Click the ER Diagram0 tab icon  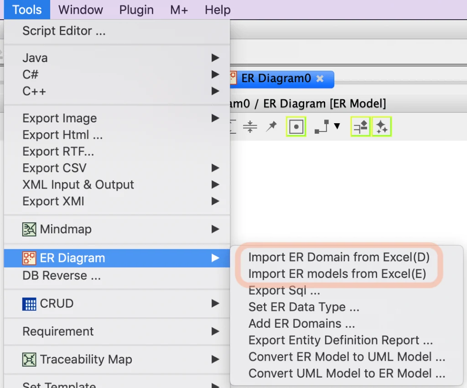pyautogui.click(x=233, y=79)
